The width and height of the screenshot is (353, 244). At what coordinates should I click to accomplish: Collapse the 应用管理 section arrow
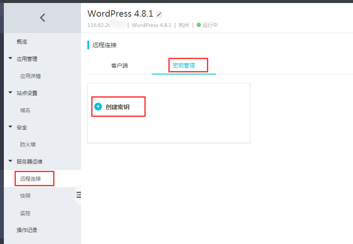point(10,58)
